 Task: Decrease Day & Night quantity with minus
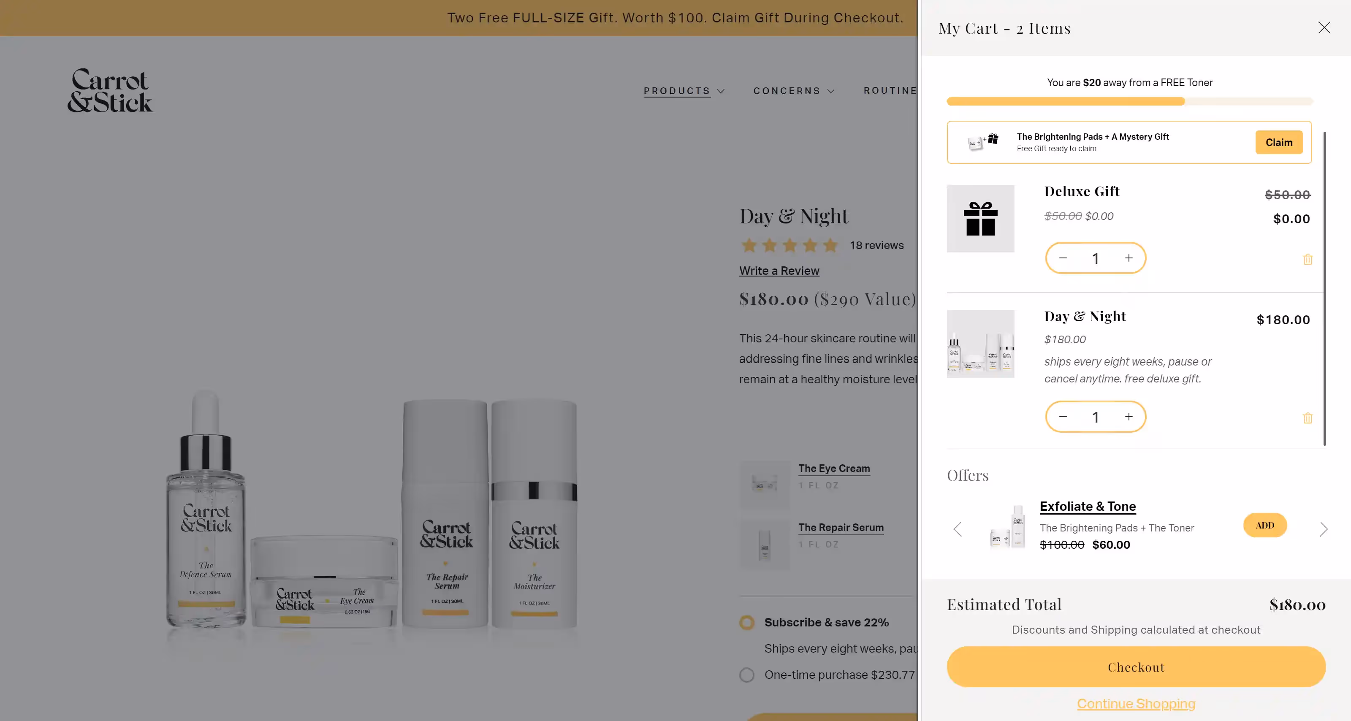[1063, 417]
